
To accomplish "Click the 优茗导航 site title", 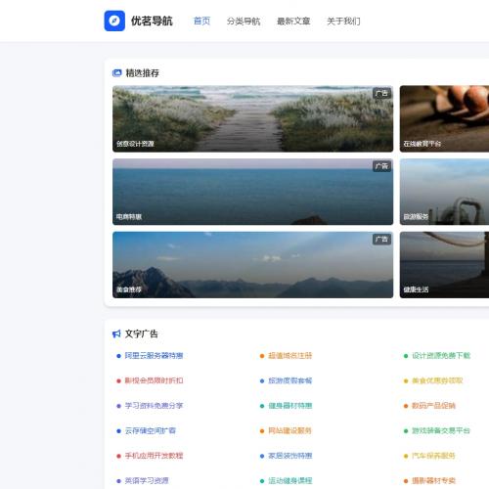I will coord(152,22).
